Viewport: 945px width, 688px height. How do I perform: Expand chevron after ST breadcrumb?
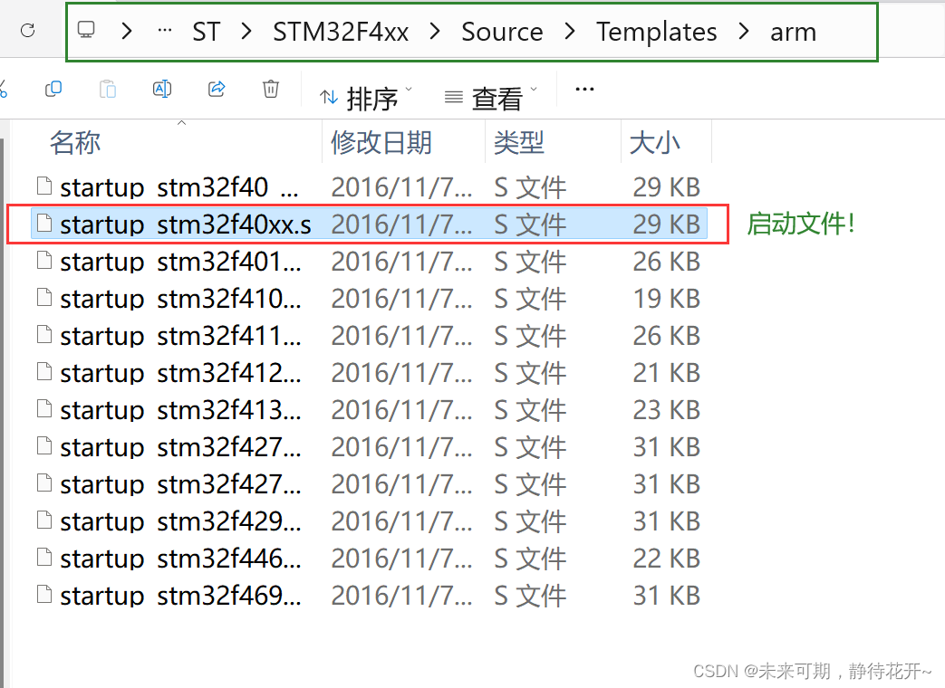(x=246, y=31)
